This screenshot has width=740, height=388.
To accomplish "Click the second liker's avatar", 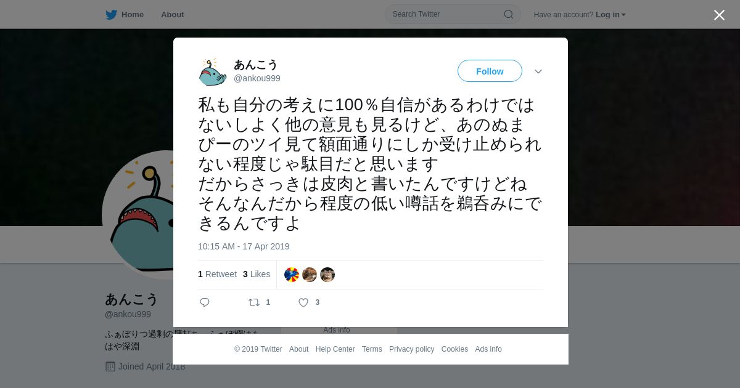I will click(x=310, y=275).
